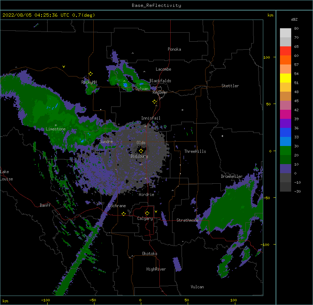Image resolution: width=313 pixels, height=305 pixels.
Task: Click the RedDeer city label
Action: (160, 92)
